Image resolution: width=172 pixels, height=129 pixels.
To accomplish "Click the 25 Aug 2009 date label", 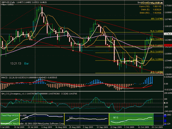I will tap(75, 127).
